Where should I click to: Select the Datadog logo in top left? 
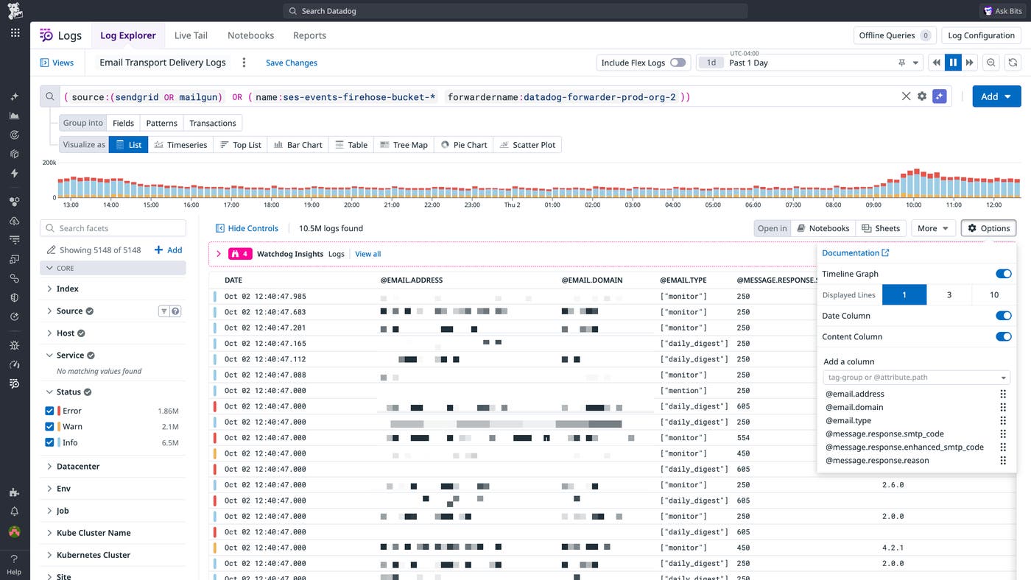15,11
